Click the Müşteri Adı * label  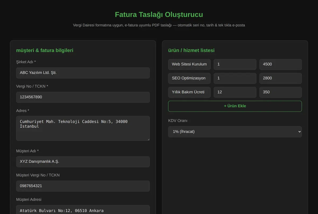click(x=28, y=151)
